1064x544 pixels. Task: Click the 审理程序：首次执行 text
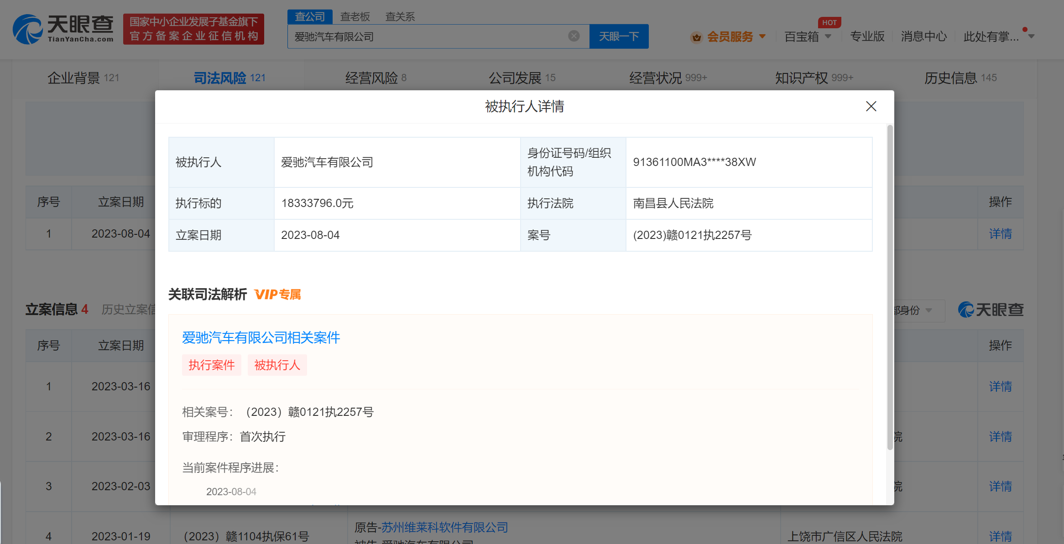(x=234, y=437)
